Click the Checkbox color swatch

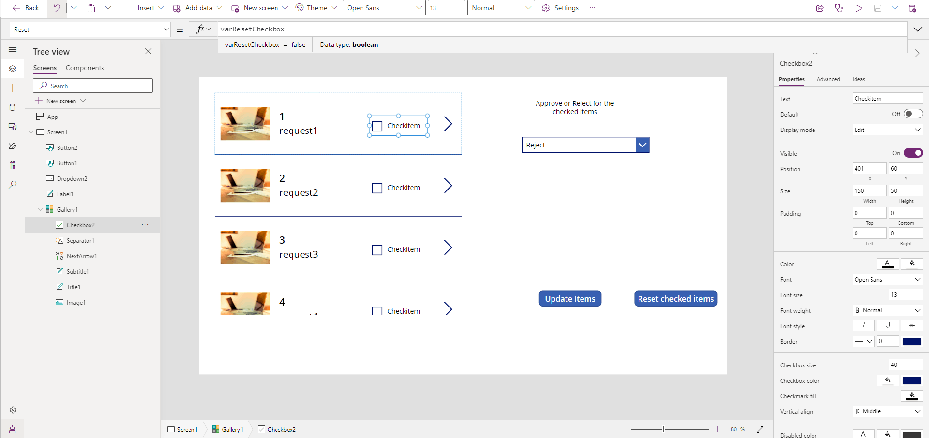pyautogui.click(x=912, y=380)
